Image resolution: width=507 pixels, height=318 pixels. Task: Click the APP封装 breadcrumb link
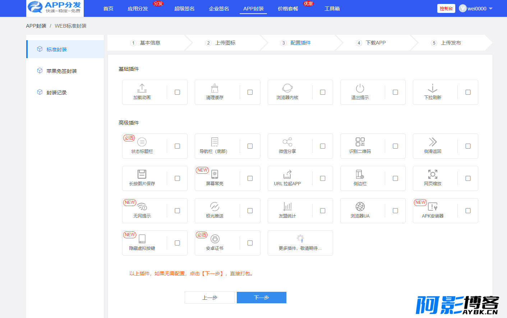pos(36,26)
